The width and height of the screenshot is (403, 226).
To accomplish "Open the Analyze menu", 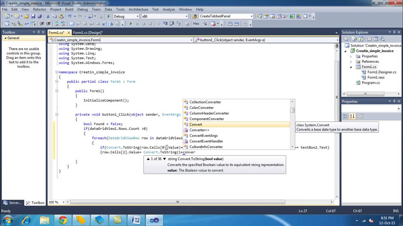I will point(169,9).
